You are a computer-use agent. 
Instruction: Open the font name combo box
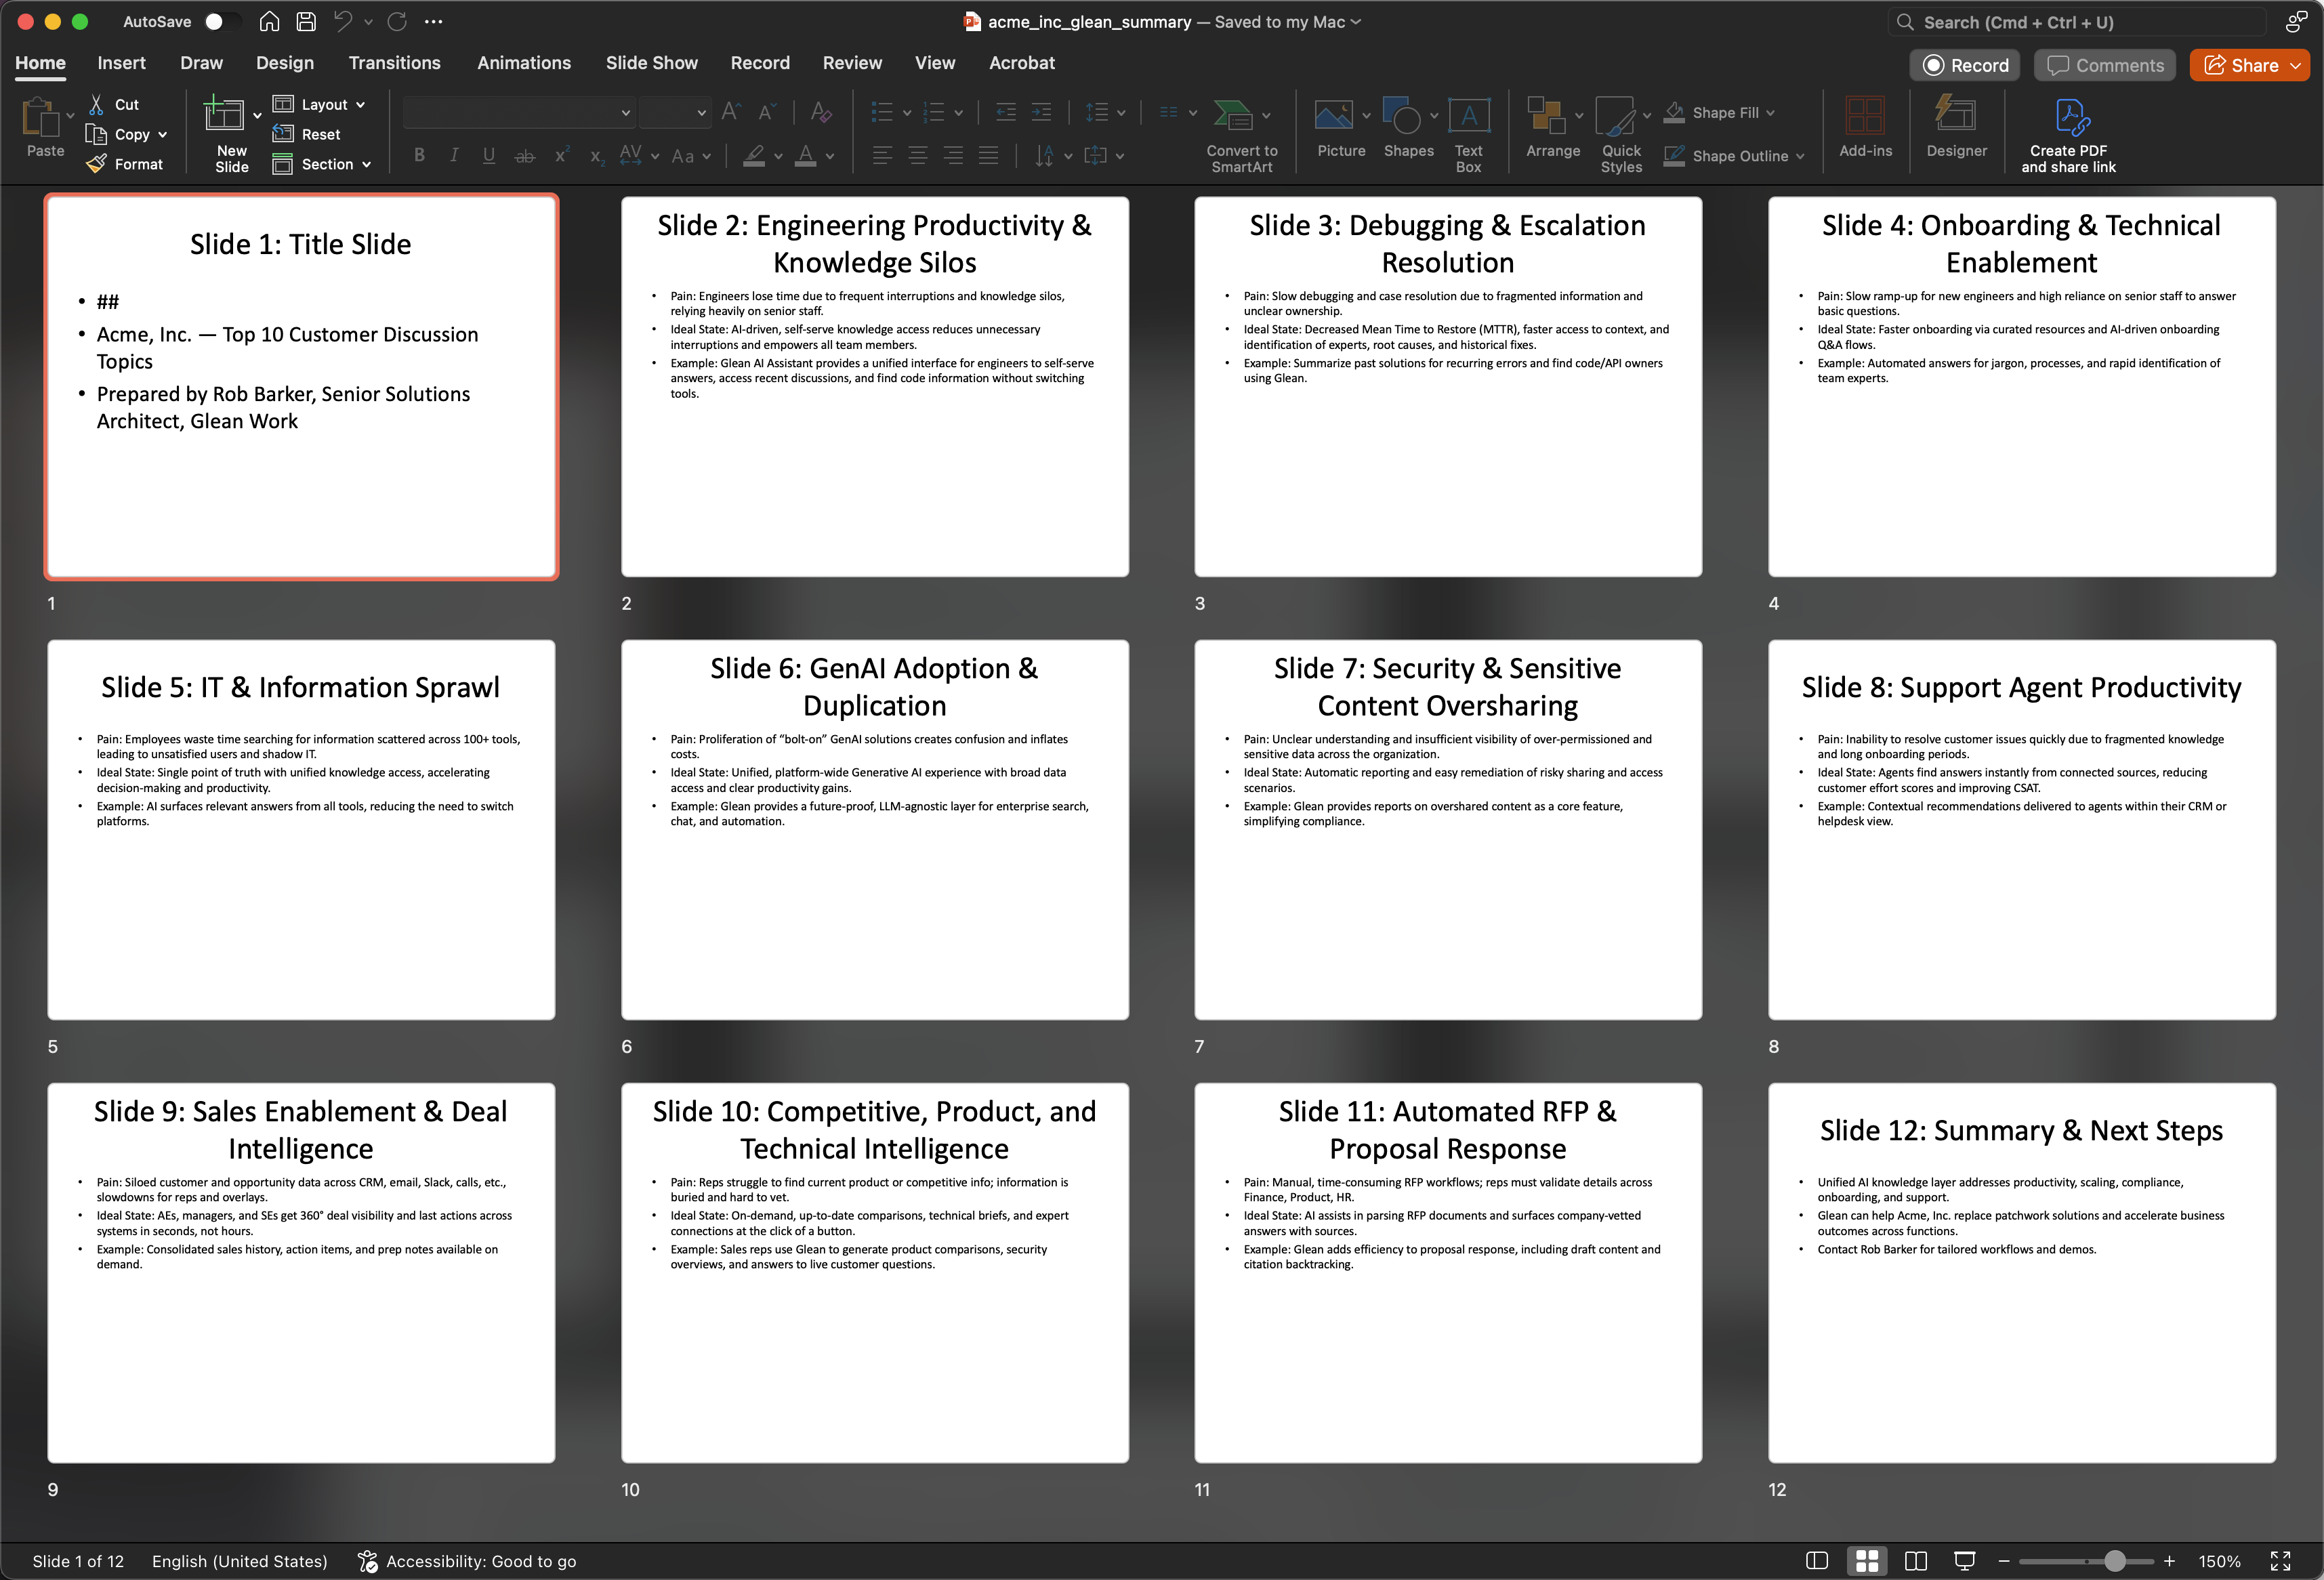(x=519, y=112)
